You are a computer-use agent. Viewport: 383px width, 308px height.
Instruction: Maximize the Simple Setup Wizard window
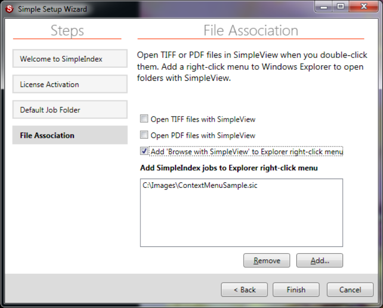click(341, 6)
